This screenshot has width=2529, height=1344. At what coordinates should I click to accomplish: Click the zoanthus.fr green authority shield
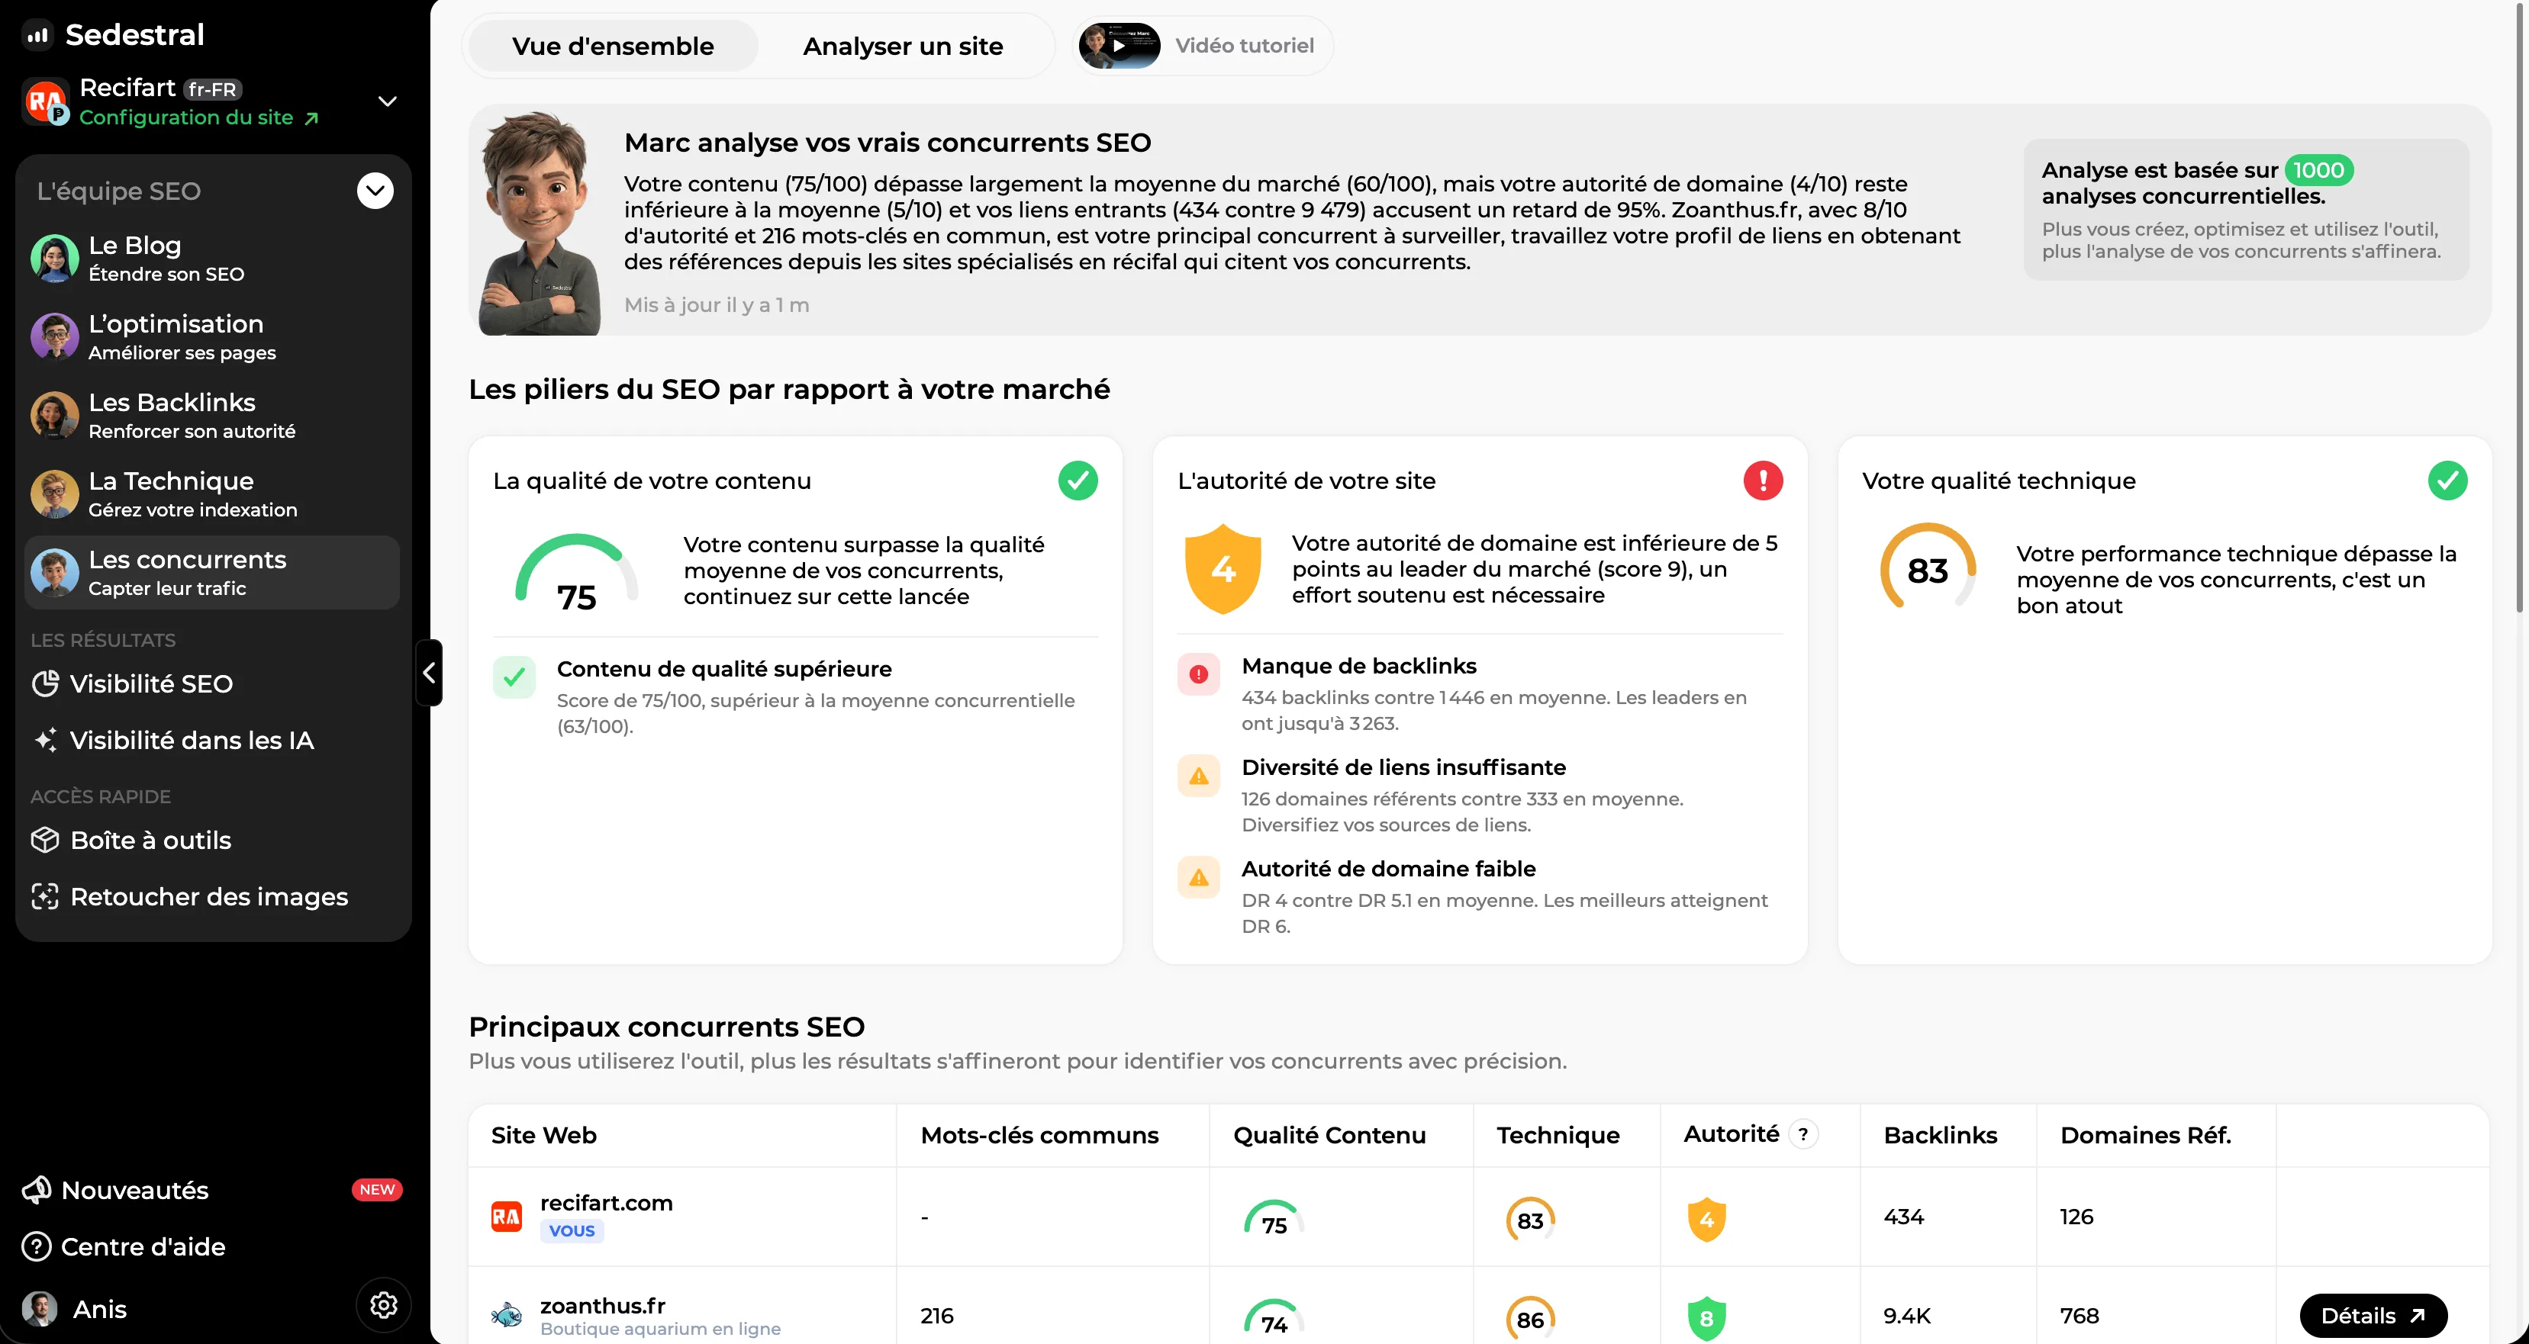coord(1706,1319)
